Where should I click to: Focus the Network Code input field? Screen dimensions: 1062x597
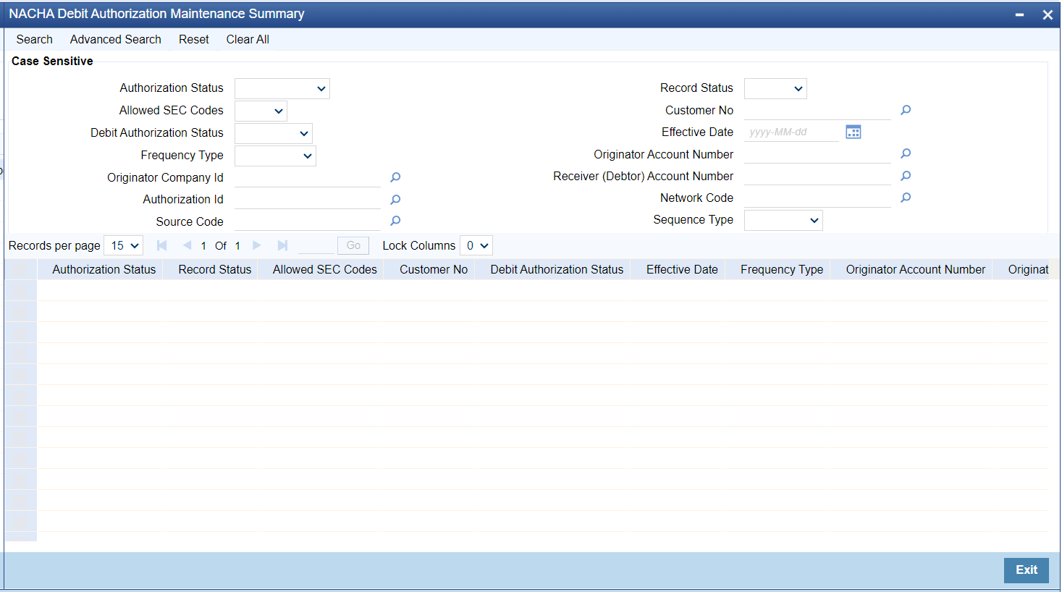[817, 198]
